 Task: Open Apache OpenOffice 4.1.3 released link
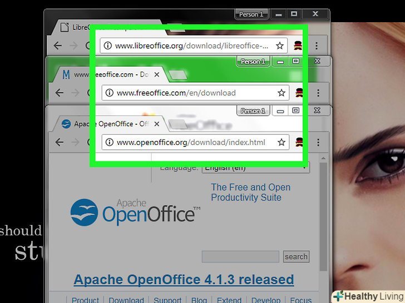pyautogui.click(x=184, y=280)
